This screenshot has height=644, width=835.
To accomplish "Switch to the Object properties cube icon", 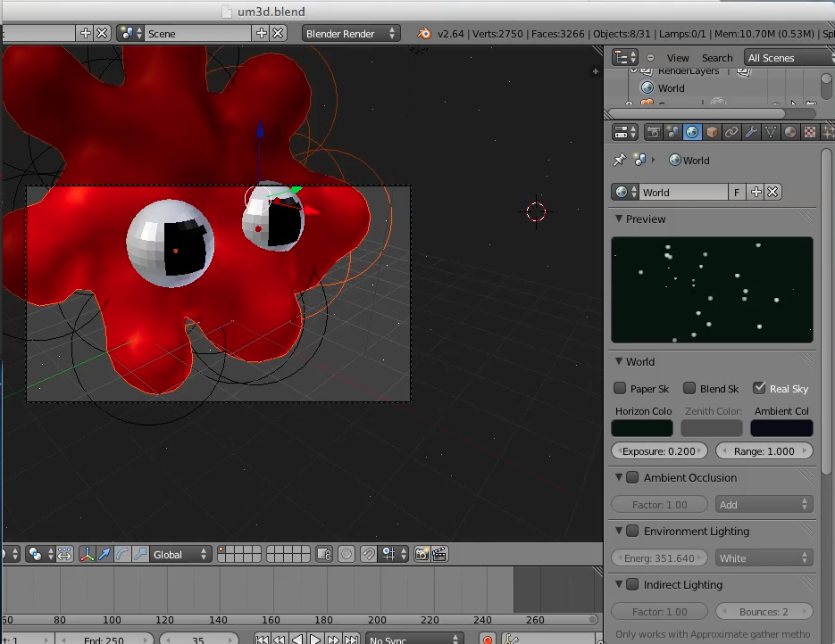I will click(712, 132).
